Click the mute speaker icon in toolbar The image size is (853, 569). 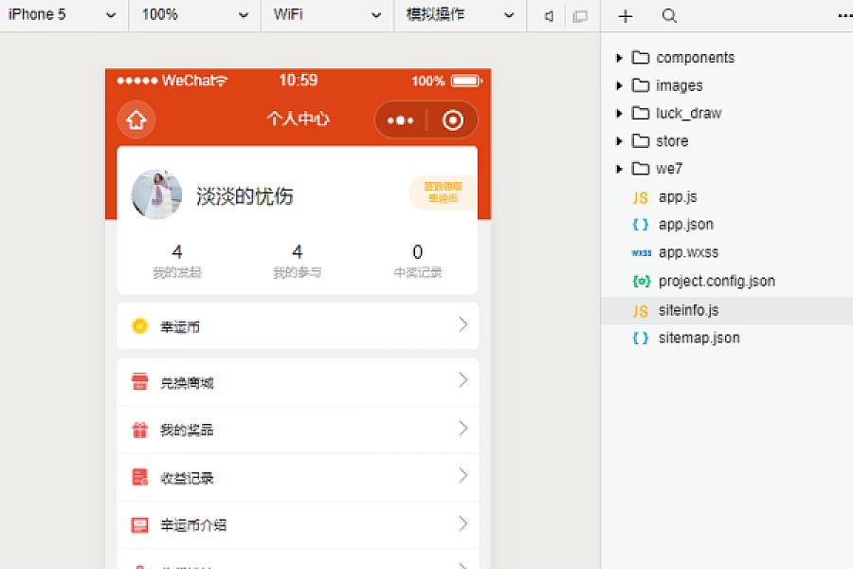click(549, 16)
